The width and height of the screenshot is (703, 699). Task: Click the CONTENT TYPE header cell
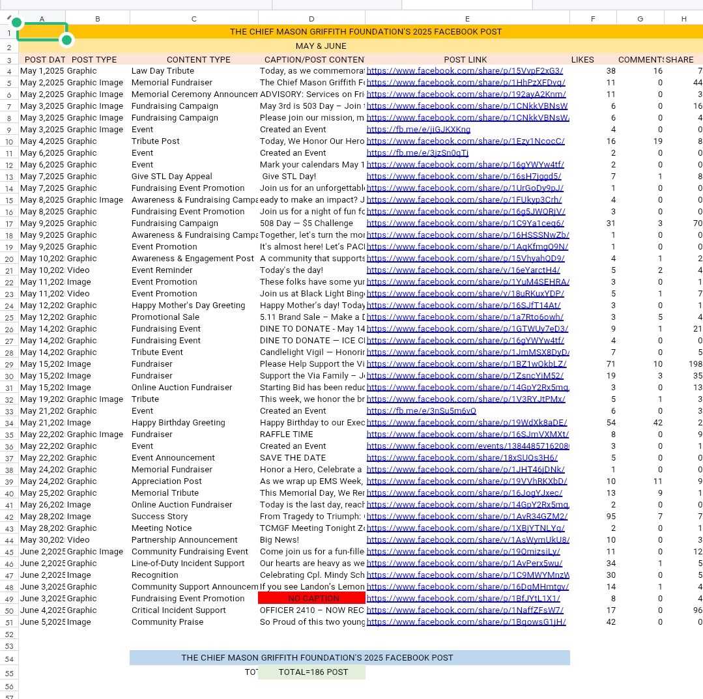pos(194,60)
